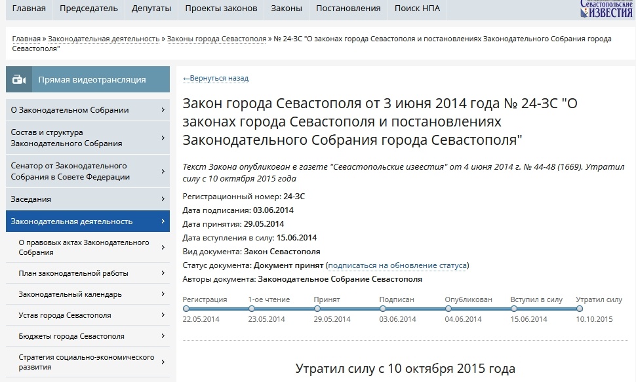Click the Закон Севастополя document type value

click(x=282, y=252)
